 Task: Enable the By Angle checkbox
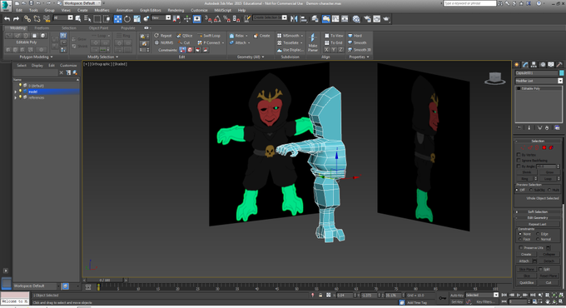pos(519,166)
